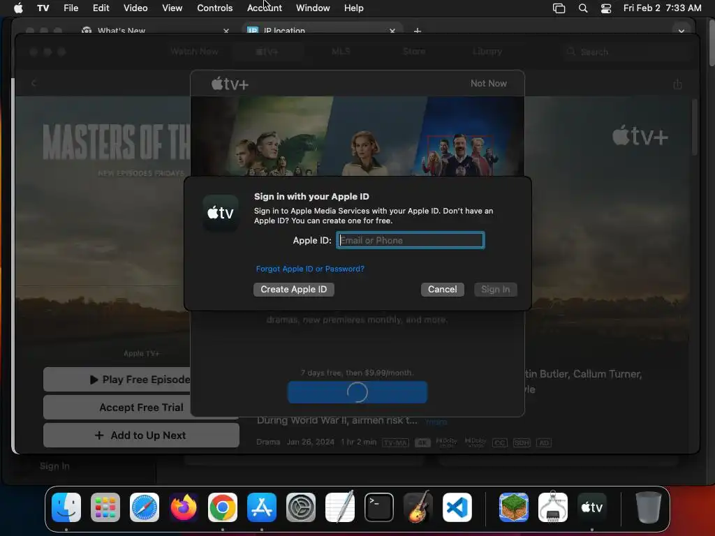
Task: Open the View menu
Action: (x=172, y=8)
